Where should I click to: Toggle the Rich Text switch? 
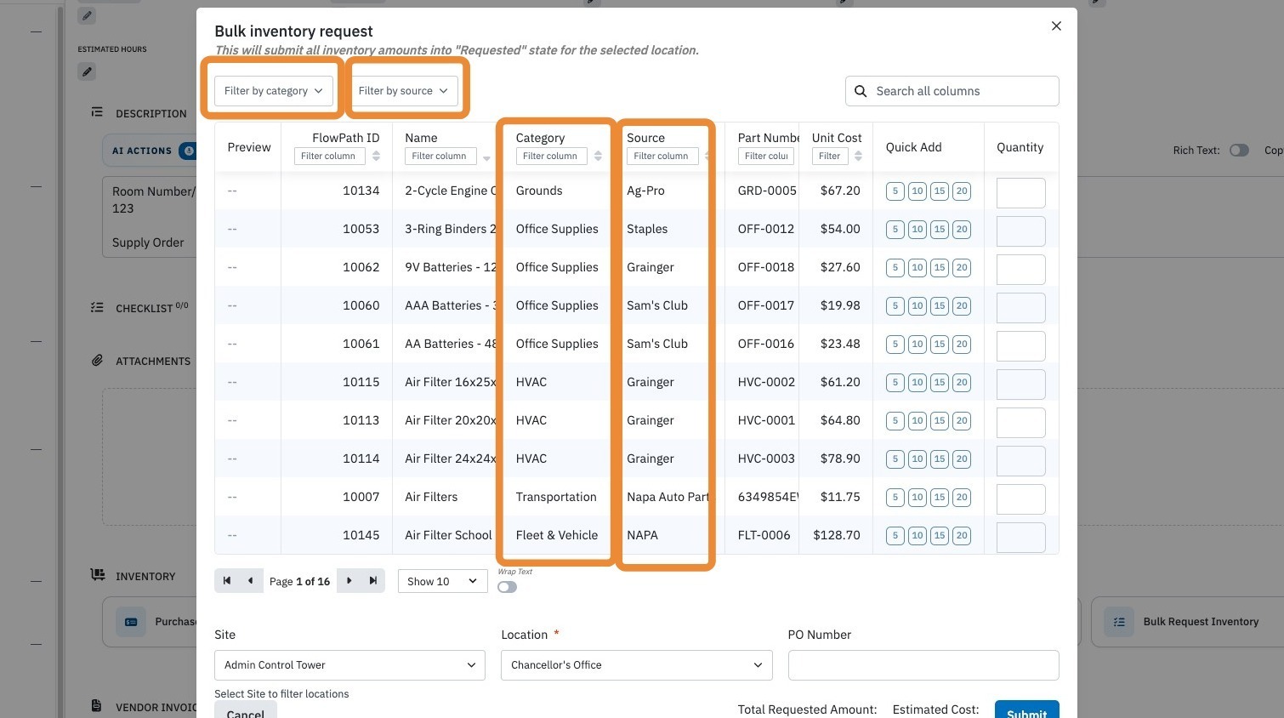(1239, 151)
